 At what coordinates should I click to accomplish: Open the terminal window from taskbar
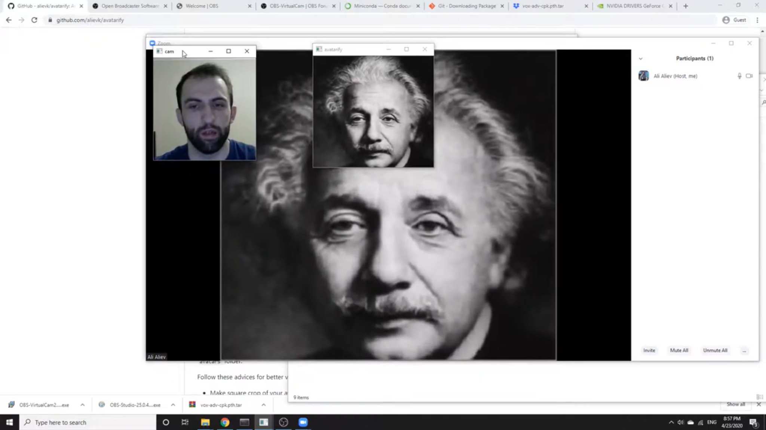coord(244,422)
